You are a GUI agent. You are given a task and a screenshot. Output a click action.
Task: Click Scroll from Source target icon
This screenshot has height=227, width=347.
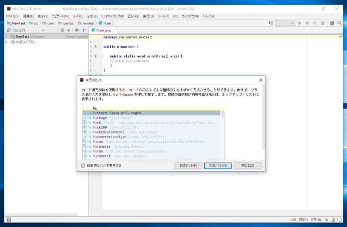[x=62, y=30]
